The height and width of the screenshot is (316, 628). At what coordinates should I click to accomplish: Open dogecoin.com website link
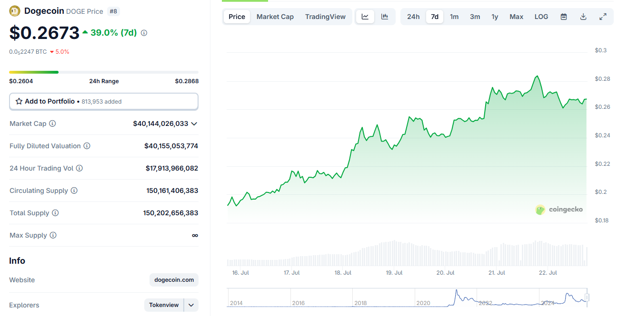pos(174,280)
